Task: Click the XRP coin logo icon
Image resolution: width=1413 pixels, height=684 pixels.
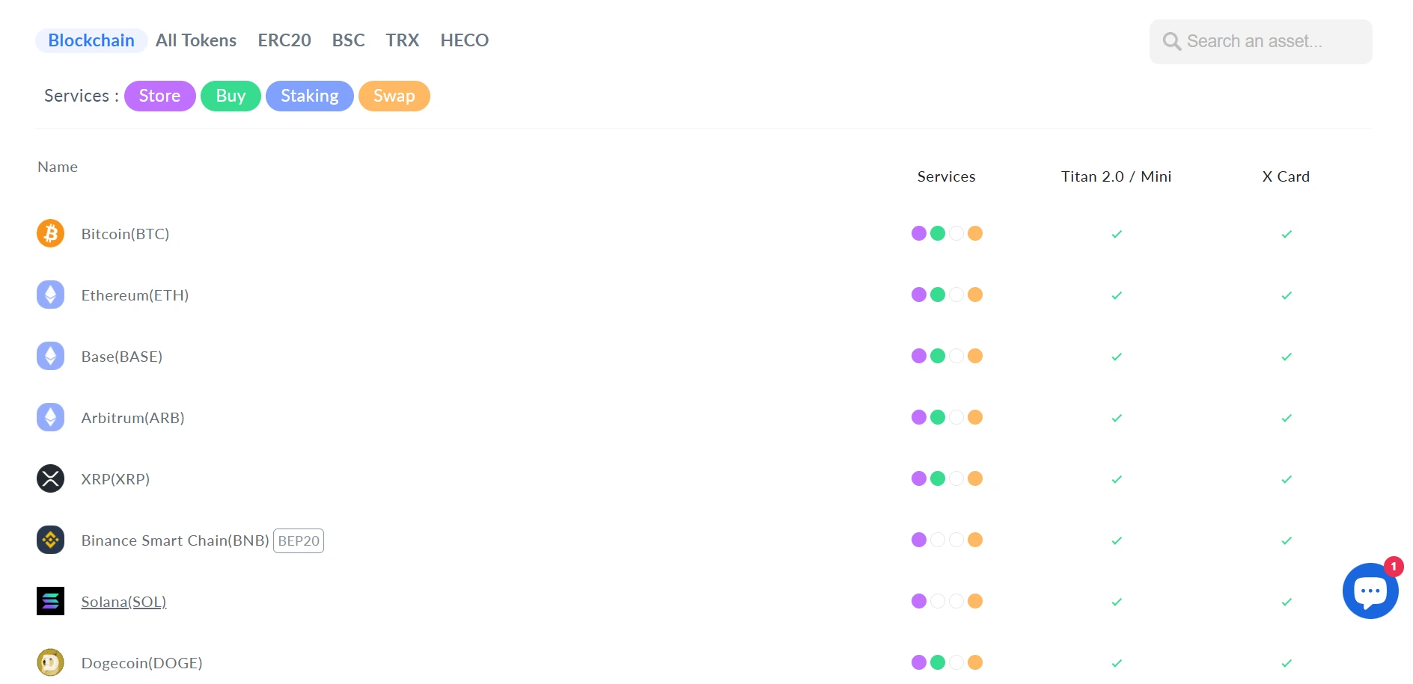Action: tap(50, 478)
